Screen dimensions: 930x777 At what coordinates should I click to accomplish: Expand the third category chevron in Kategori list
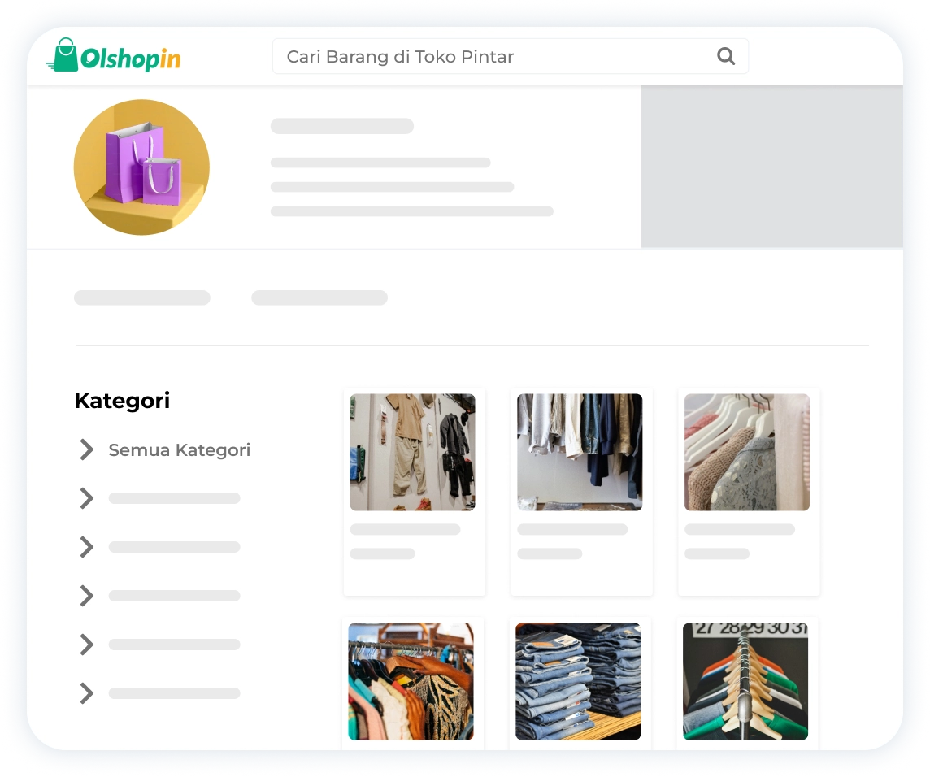pyautogui.click(x=87, y=547)
